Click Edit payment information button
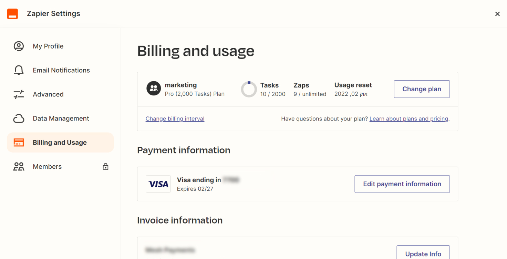The width and height of the screenshot is (507, 259). [x=402, y=184]
